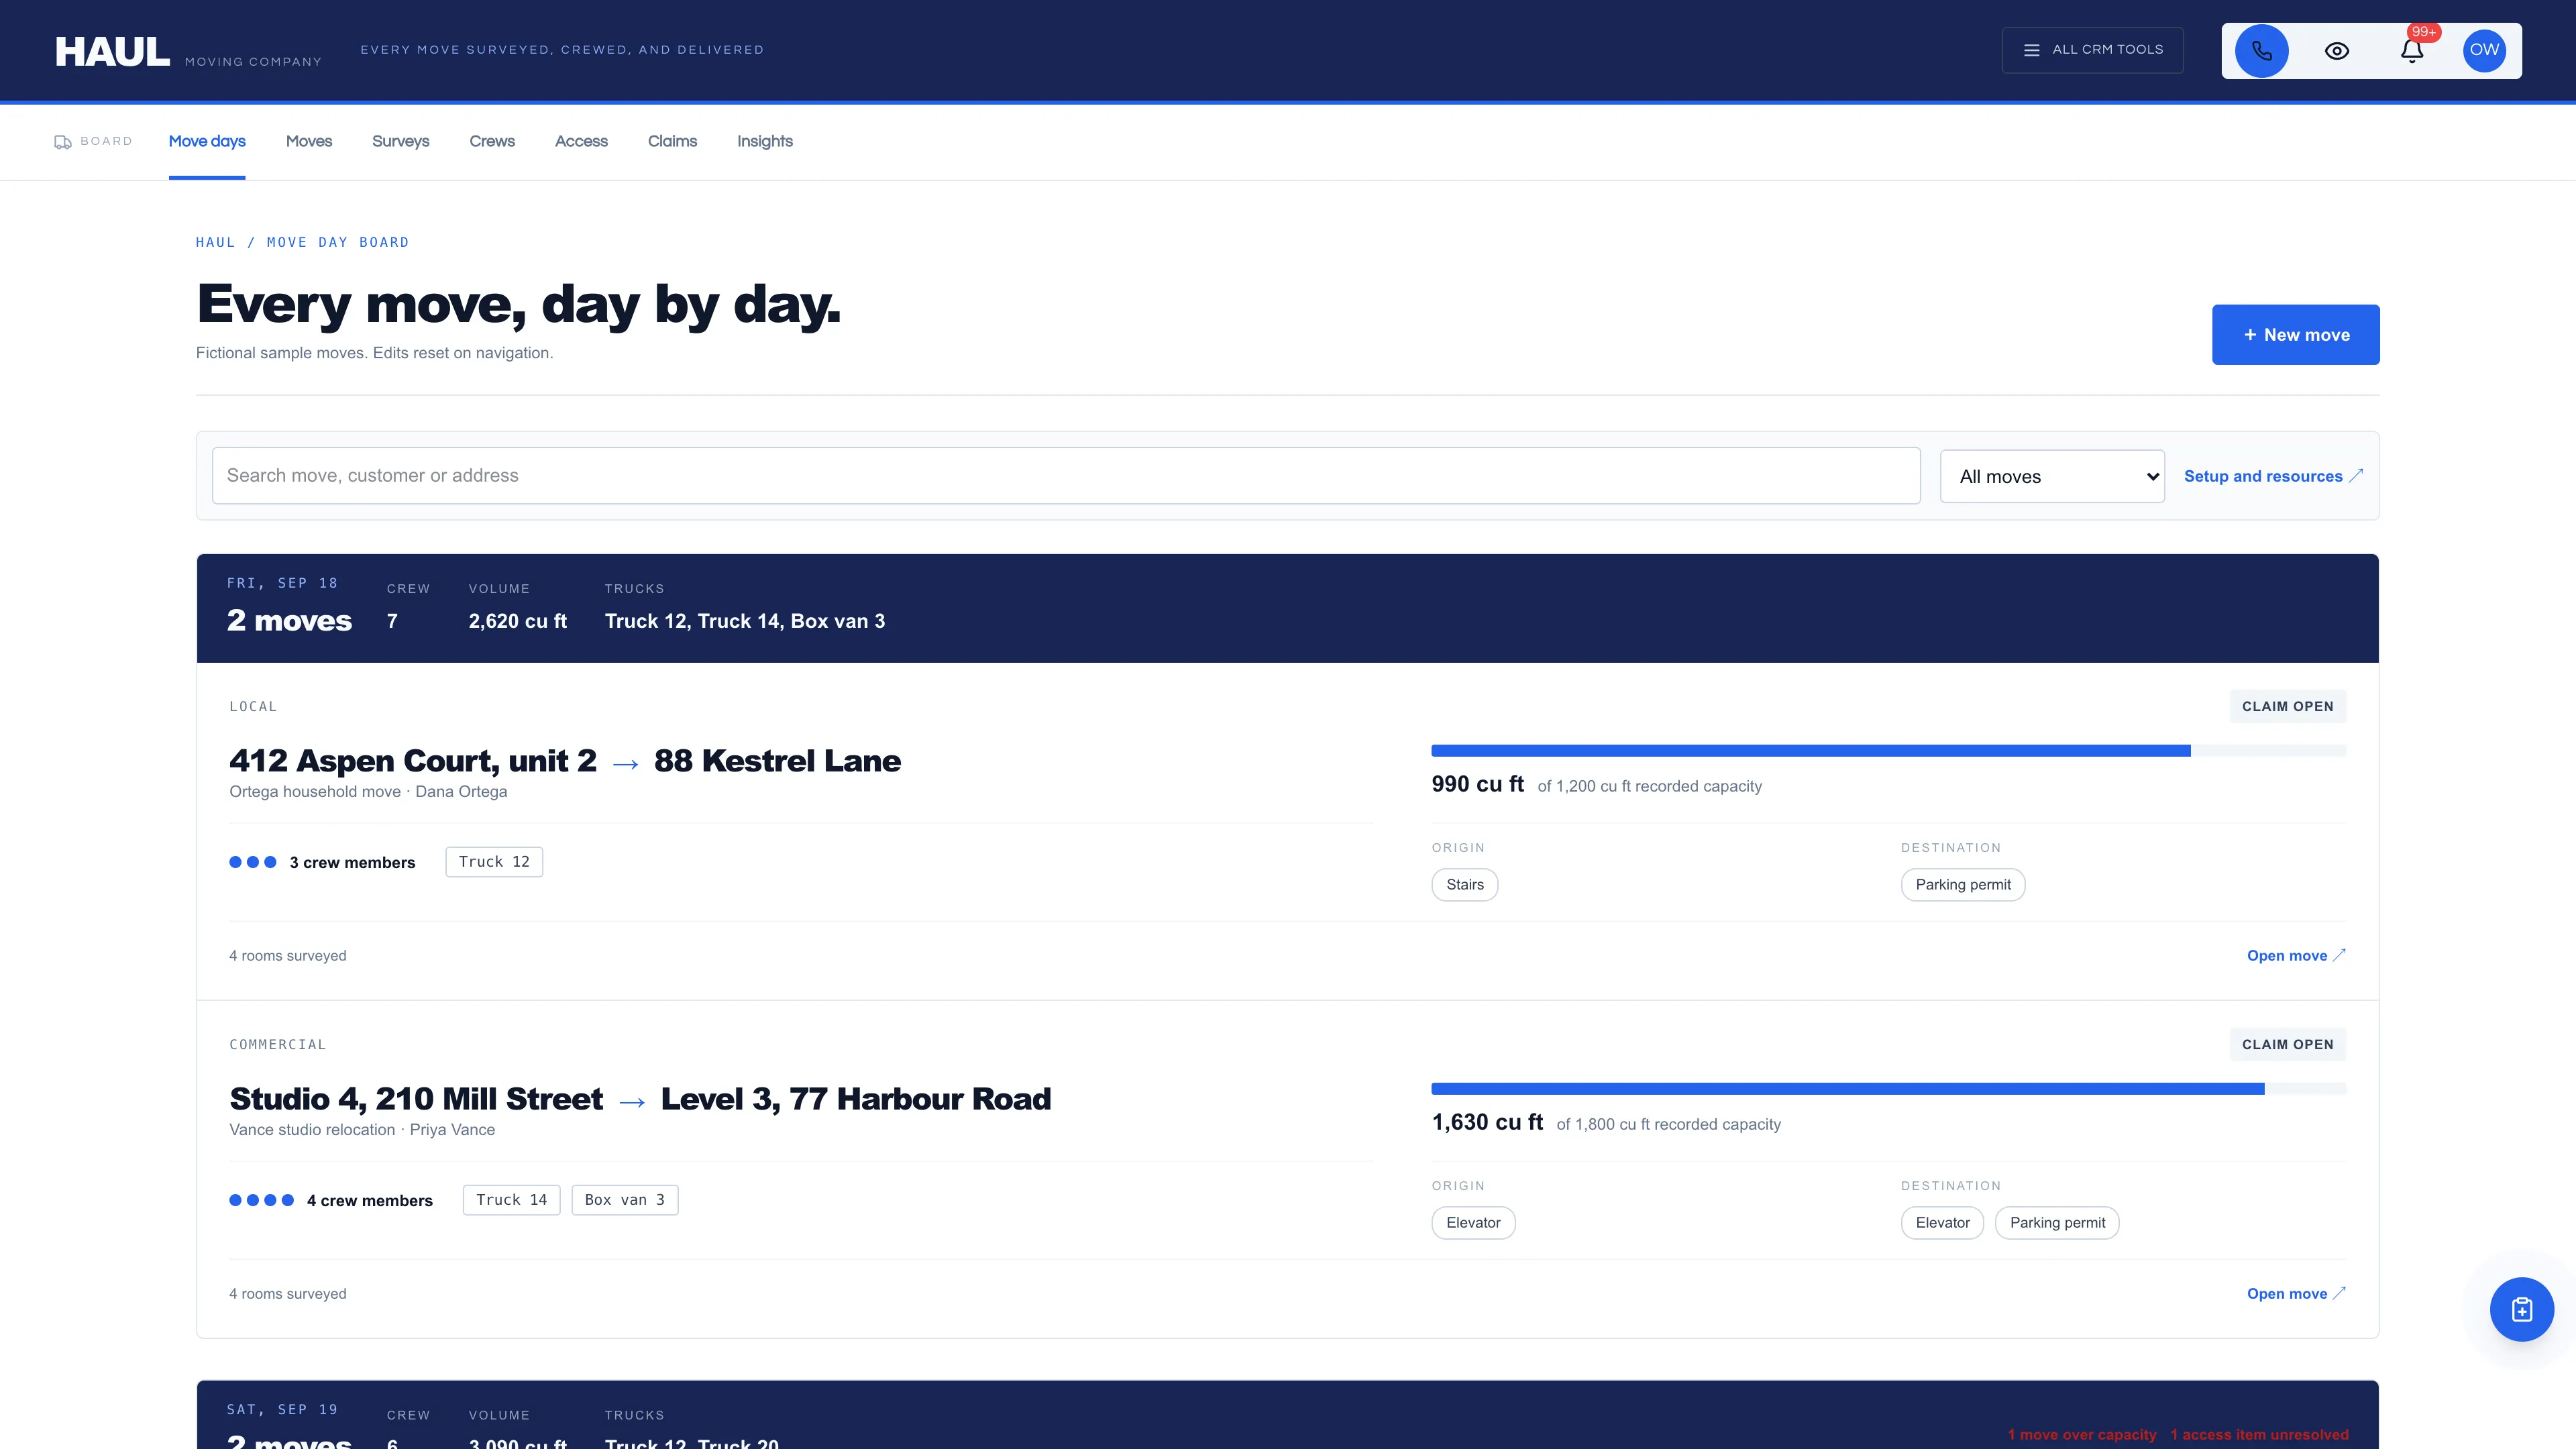The image size is (2576, 1449).
Task: Switch to the Moves tab
Action: pos(309,141)
